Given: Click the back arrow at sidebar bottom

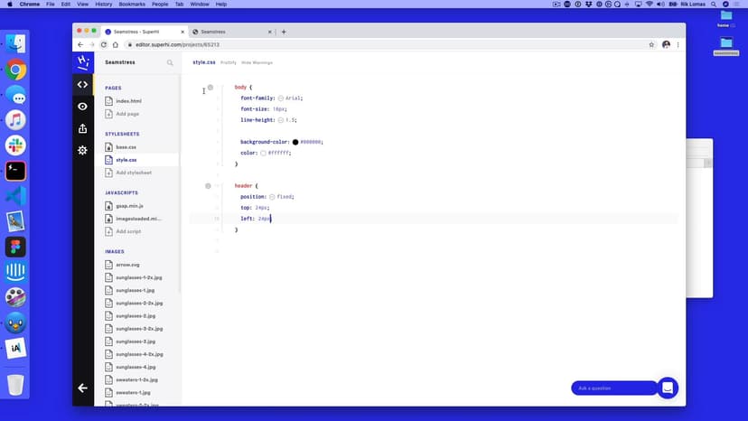Looking at the screenshot, I should (82, 388).
